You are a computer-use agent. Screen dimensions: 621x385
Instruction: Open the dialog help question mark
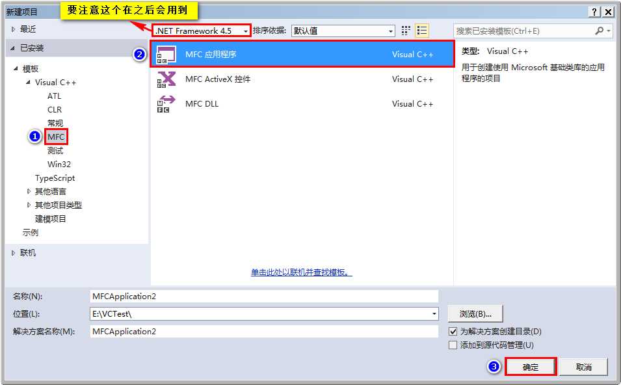pyautogui.click(x=594, y=12)
